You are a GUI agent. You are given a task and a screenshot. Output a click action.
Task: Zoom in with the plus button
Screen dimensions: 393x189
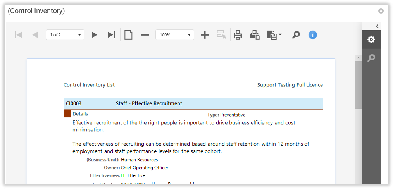coord(205,35)
